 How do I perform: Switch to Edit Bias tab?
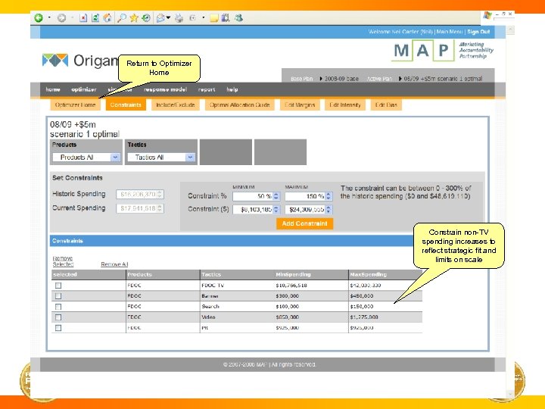coord(386,105)
